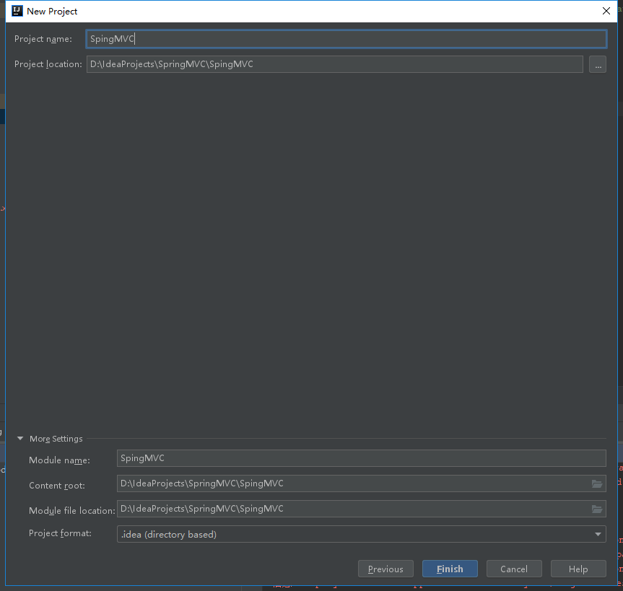
Task: Open the Project format dropdown
Action: click(361, 534)
